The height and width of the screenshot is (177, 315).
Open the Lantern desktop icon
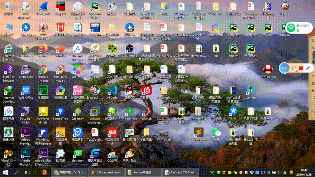[x=251, y=93]
